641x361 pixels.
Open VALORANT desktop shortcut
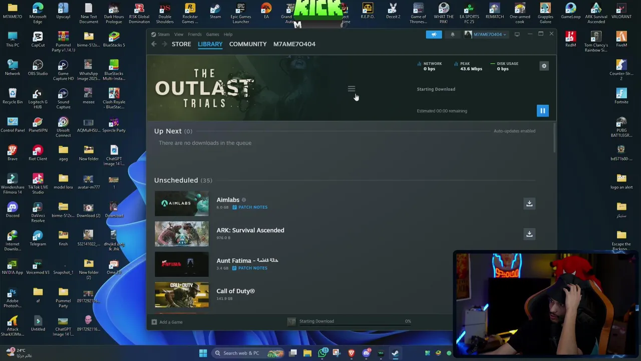621,11
